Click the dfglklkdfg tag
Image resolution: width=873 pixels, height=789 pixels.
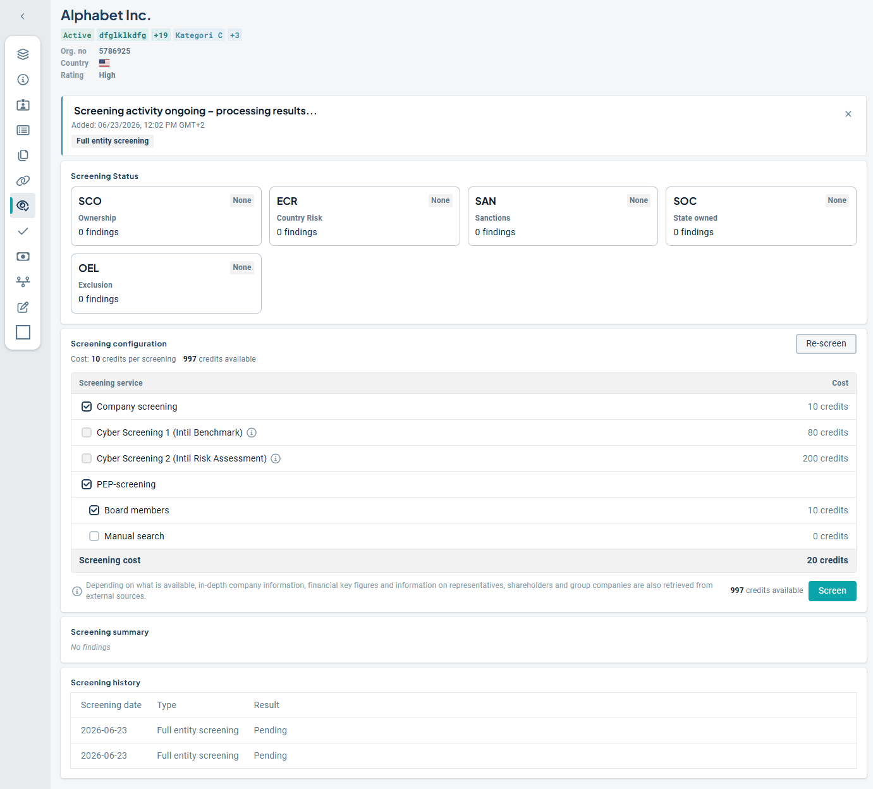tap(123, 35)
